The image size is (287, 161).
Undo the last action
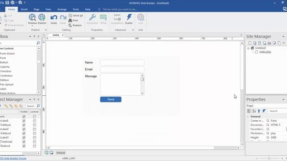pos(54,18)
